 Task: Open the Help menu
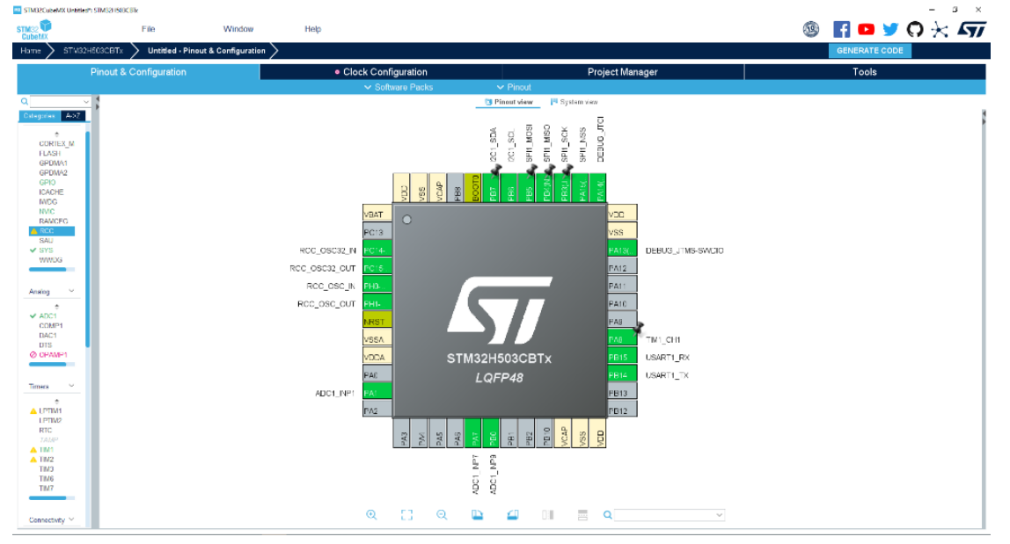313,29
